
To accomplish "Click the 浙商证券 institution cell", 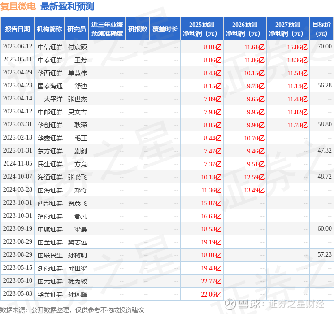I will click(x=50, y=268).
